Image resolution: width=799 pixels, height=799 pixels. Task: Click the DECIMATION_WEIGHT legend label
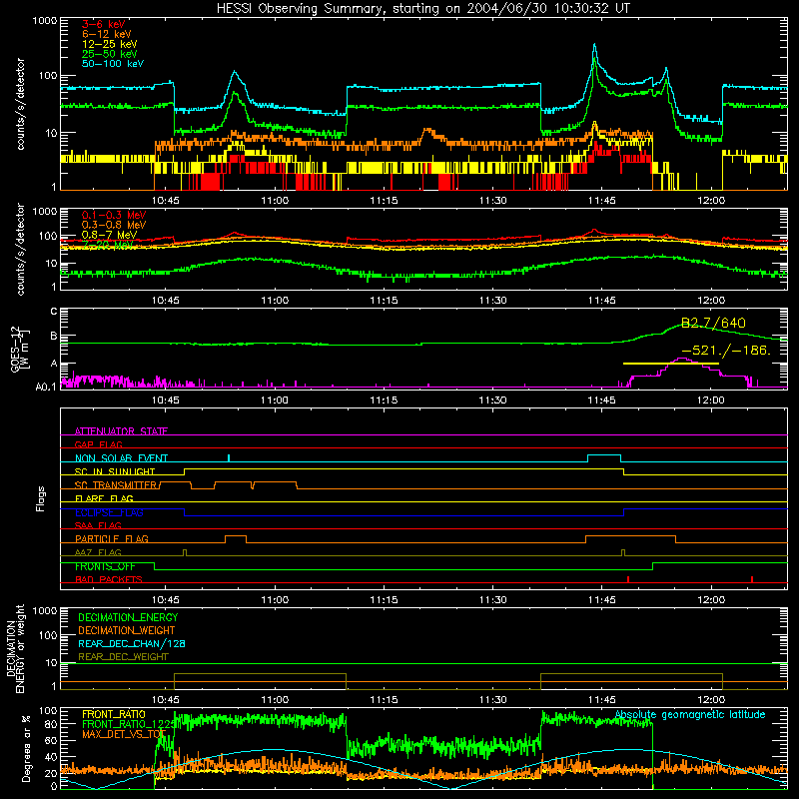pos(127,630)
